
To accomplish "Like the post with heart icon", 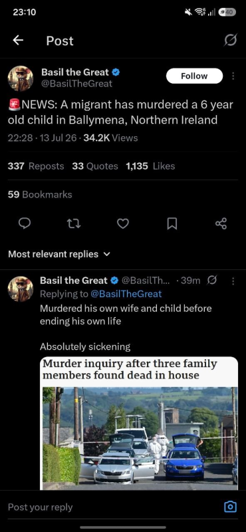I will pos(123,223).
